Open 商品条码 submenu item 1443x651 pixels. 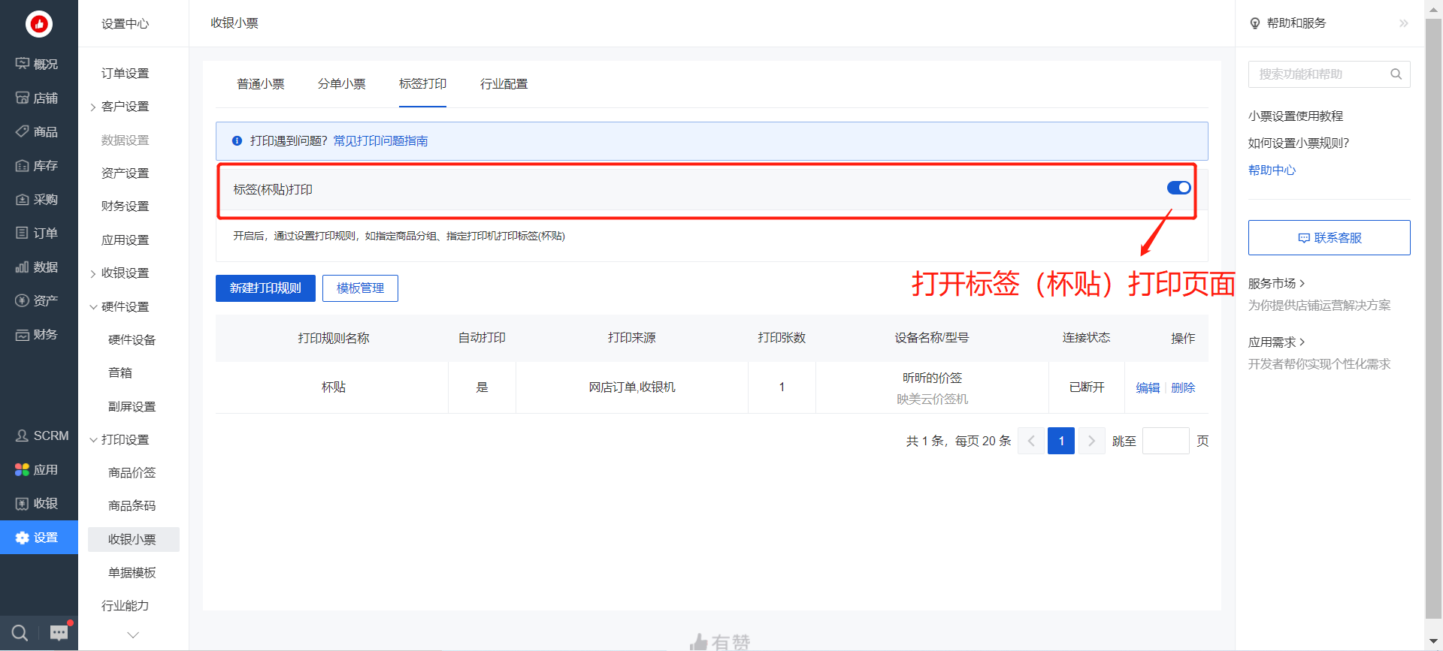coord(132,505)
